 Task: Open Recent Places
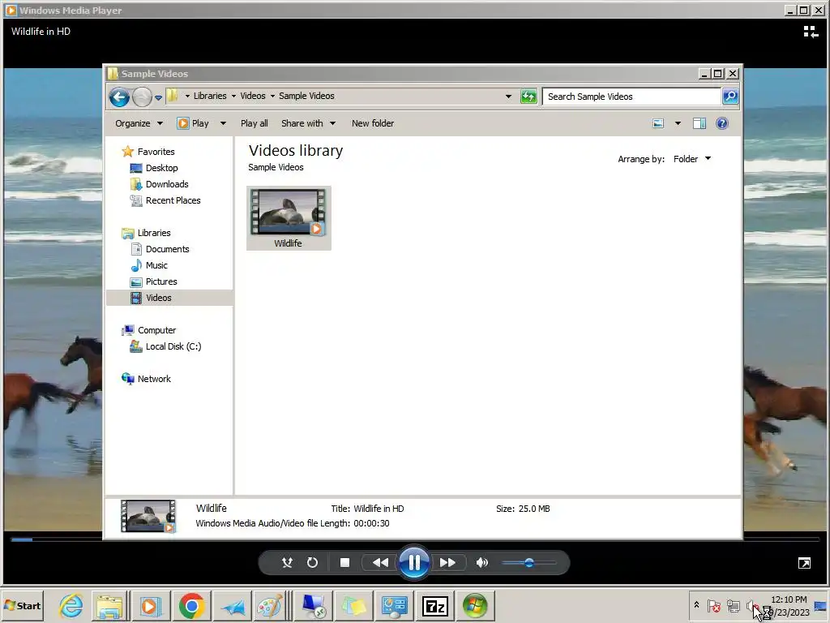click(x=173, y=200)
